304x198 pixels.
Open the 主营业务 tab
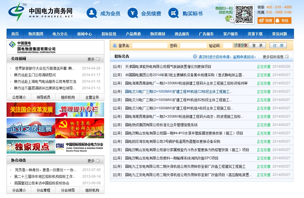[x=92, y=97]
